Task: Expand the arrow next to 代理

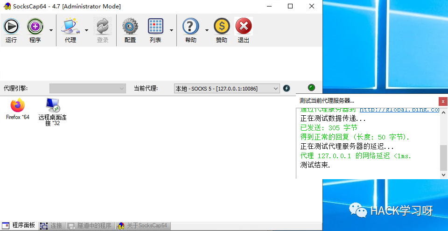Action: (x=87, y=30)
